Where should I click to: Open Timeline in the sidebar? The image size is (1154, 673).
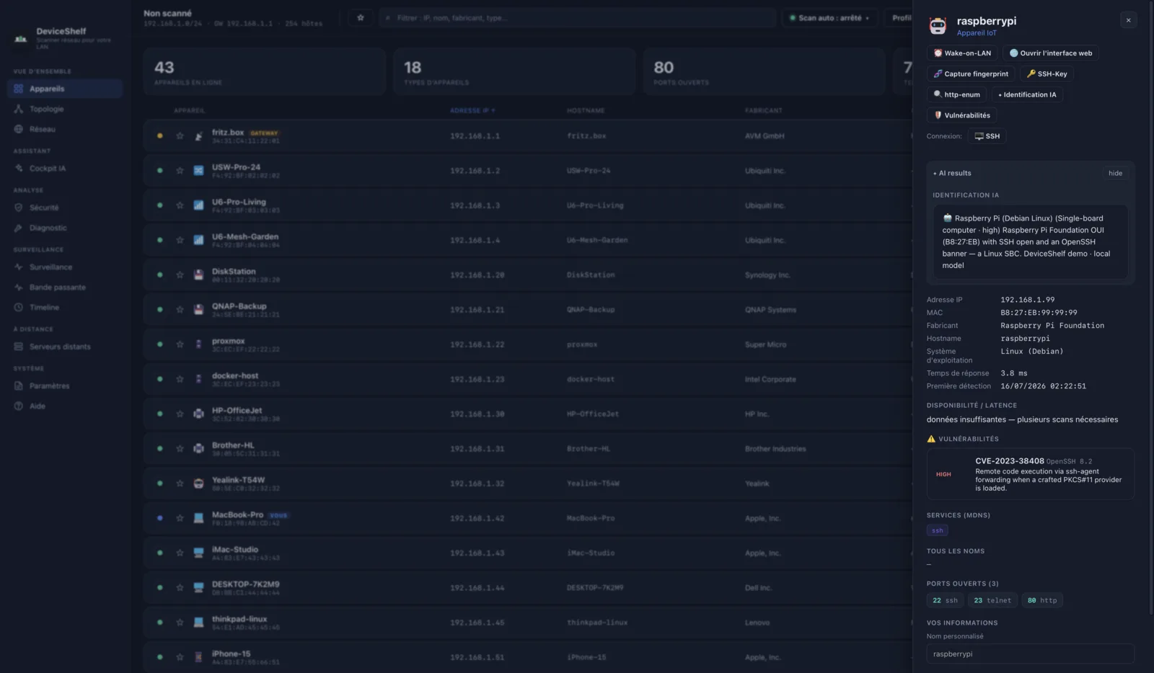click(x=65, y=307)
